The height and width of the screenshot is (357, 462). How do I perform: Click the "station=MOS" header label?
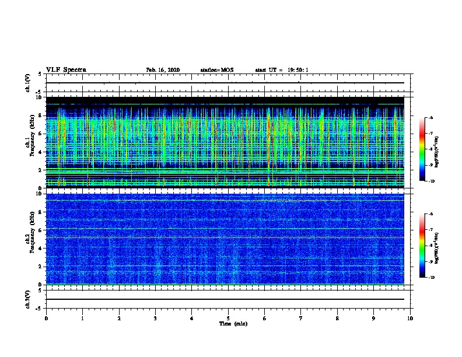217,70
